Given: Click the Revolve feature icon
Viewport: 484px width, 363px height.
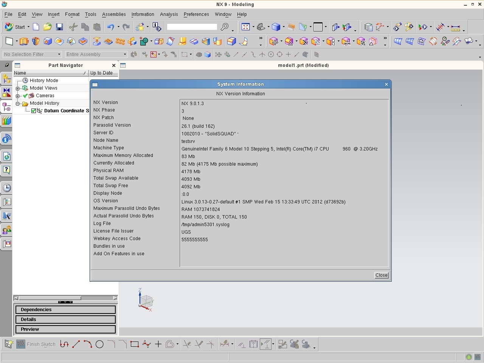Looking at the screenshot, I should click(x=36, y=41).
